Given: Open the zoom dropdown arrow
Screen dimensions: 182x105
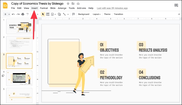Looking at the screenshot, I should 37,14.
